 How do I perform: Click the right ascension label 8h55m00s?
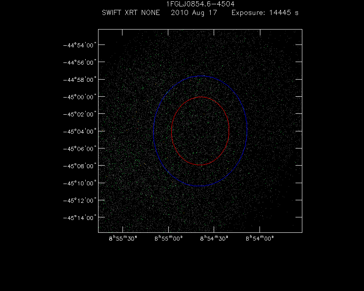(169, 238)
